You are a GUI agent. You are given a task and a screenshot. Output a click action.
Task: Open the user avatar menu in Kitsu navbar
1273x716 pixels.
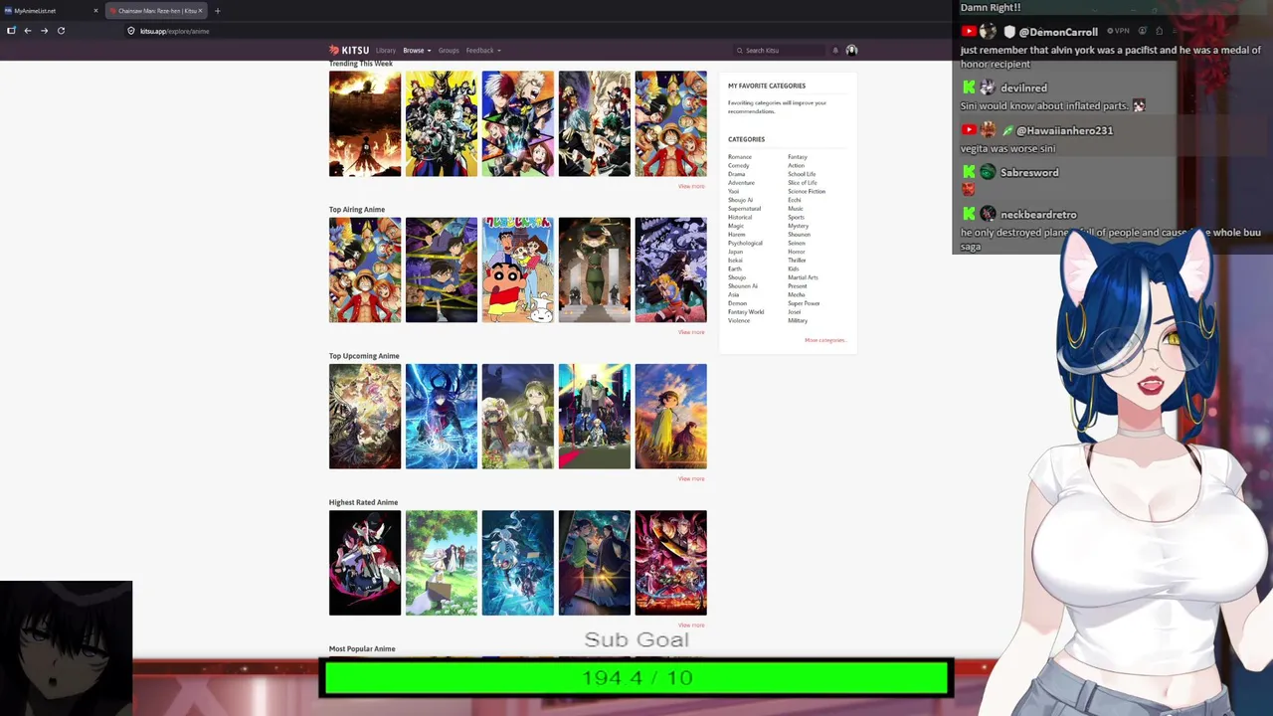(x=851, y=50)
